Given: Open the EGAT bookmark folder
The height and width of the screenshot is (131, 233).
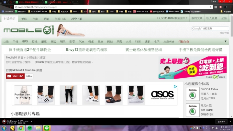Looking at the screenshot, I should (110, 11).
